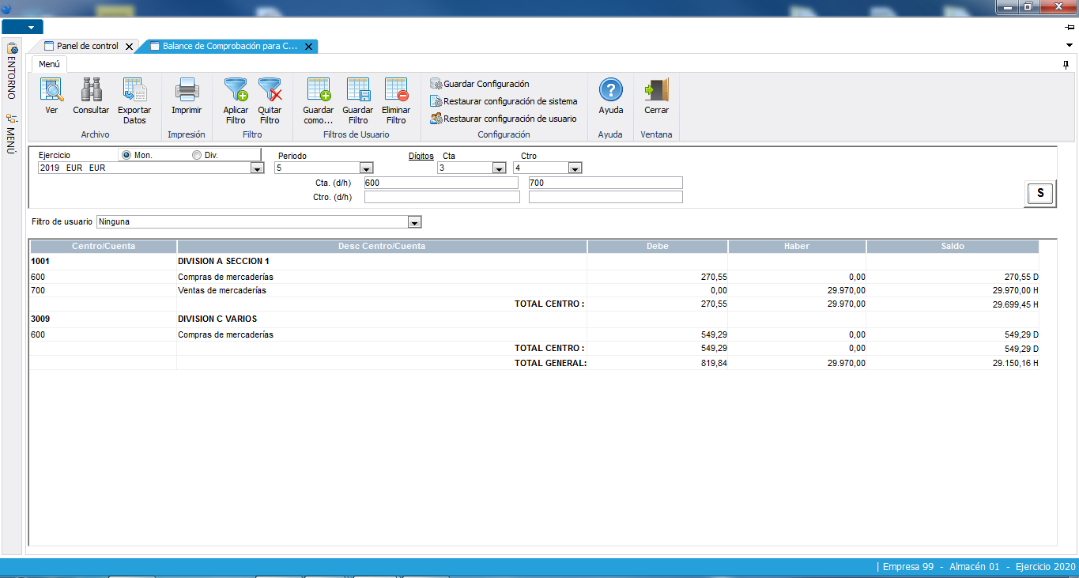The width and height of the screenshot is (1079, 578).
Task: Open the Periodo dropdown list
Action: 366,168
